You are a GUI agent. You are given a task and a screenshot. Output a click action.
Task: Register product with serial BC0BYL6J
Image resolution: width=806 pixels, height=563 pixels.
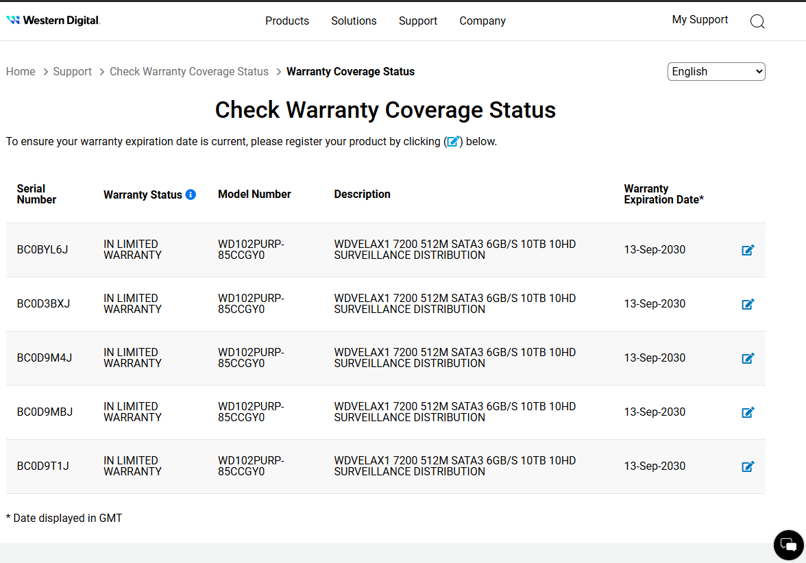748,250
